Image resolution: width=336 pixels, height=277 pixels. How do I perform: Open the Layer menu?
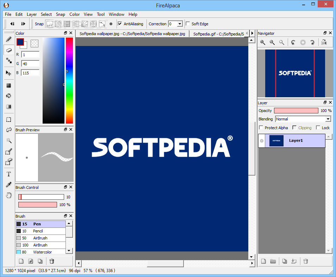coord(32,14)
